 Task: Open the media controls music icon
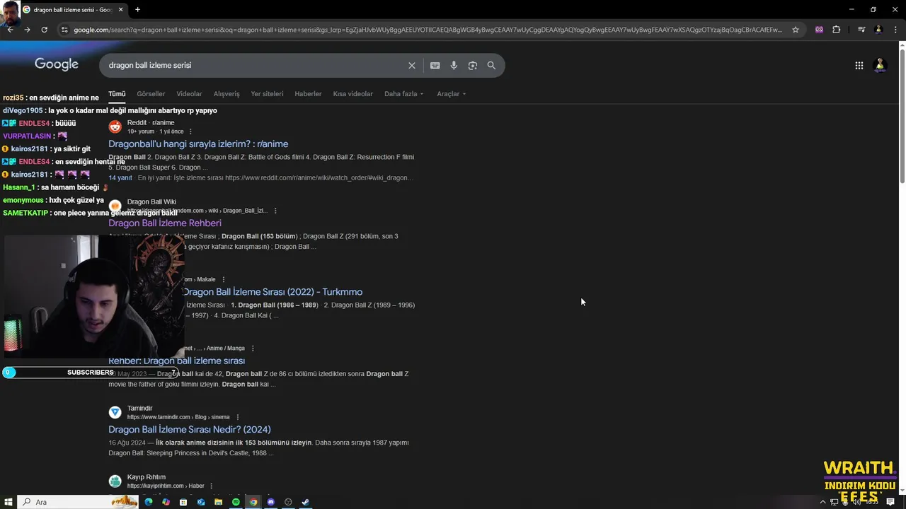[x=861, y=30]
